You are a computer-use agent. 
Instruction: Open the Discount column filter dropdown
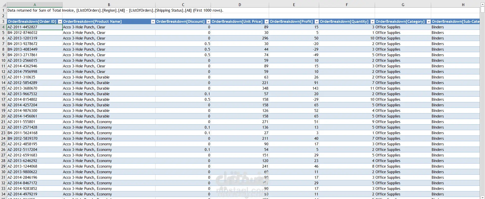click(208, 22)
